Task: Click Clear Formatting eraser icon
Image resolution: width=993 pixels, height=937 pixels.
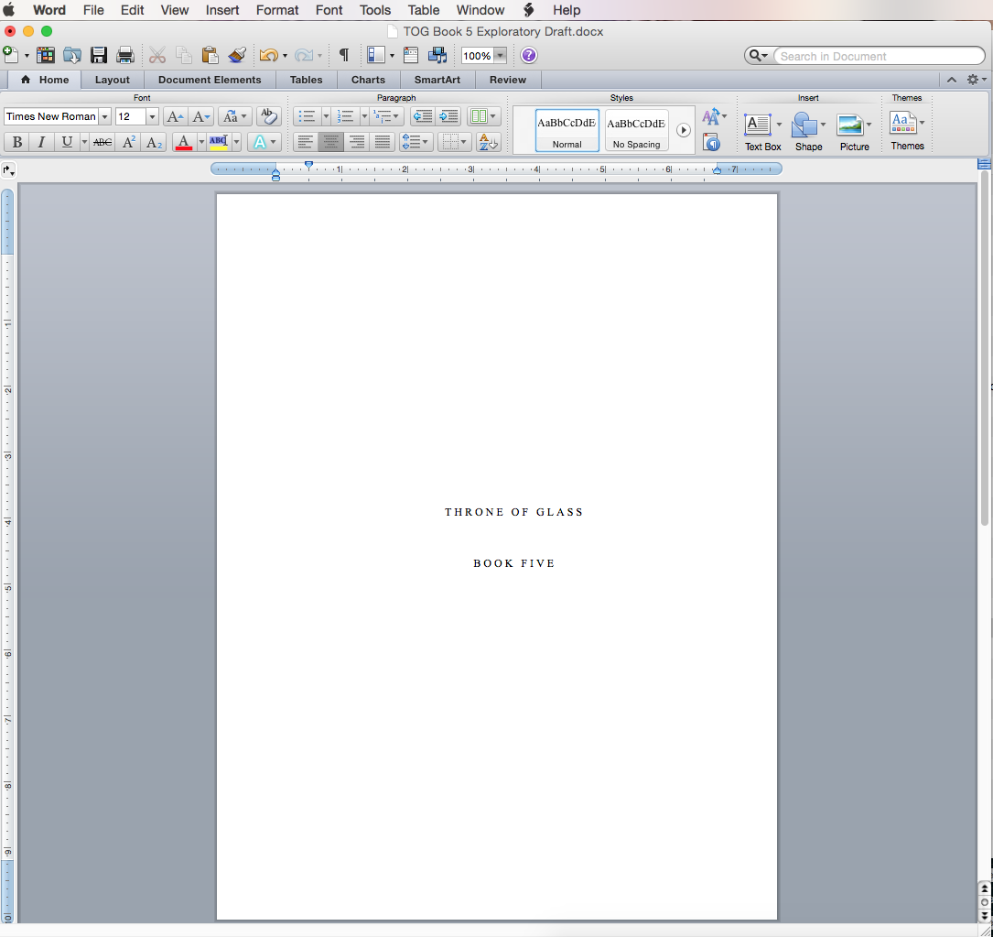Action: tap(268, 116)
